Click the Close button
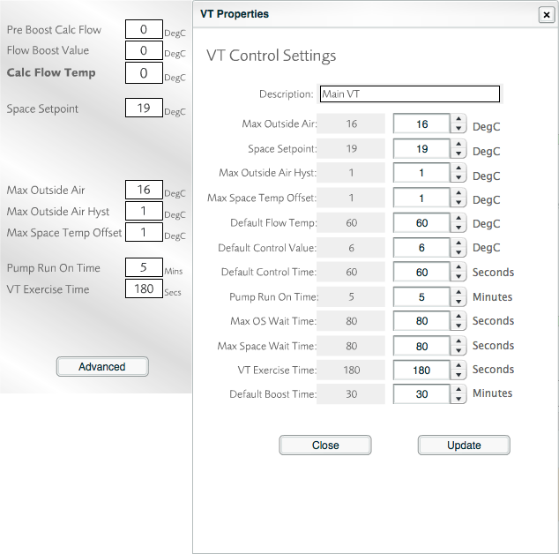559x554 pixels. point(325,445)
